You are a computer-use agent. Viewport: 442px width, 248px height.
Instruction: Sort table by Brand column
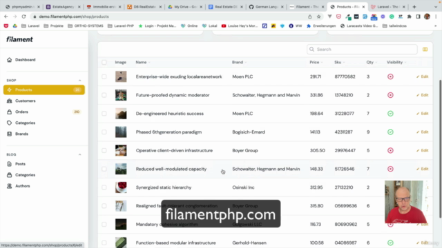(x=240, y=62)
